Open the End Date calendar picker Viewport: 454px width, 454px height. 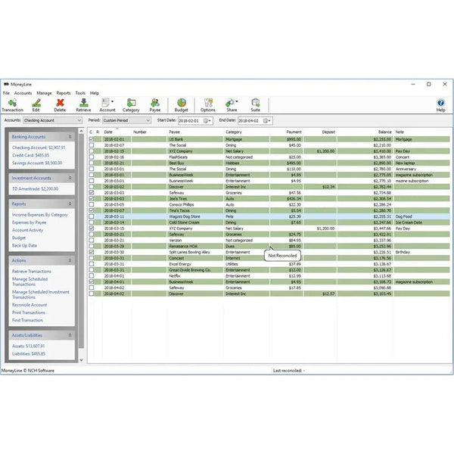tap(267, 121)
